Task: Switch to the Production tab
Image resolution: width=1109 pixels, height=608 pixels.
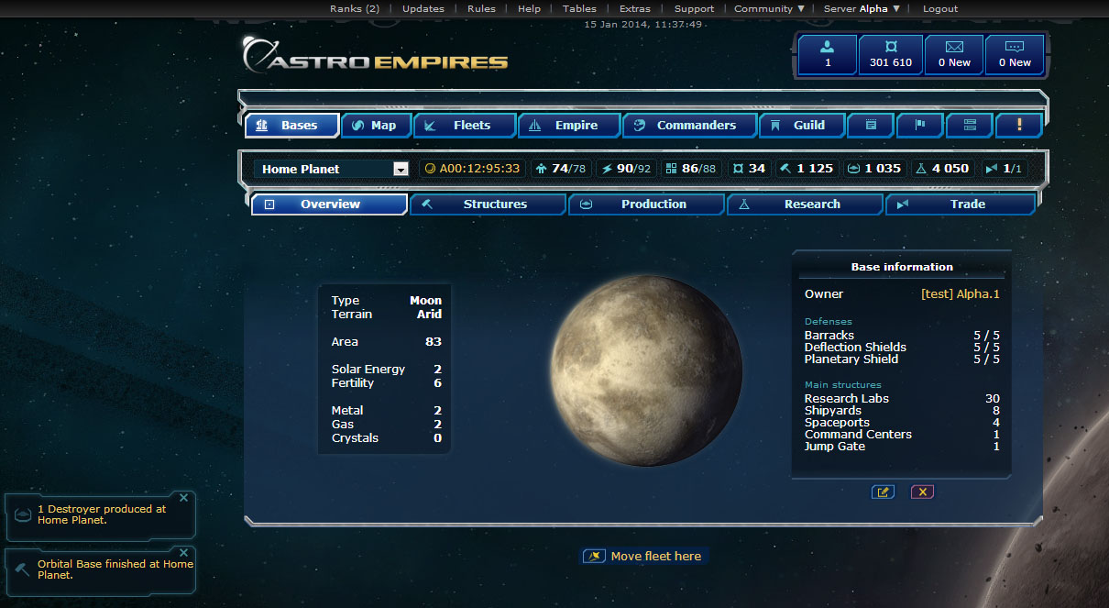Action: coord(647,205)
